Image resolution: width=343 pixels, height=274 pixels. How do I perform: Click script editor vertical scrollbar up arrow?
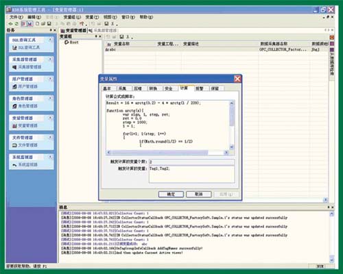click(232, 103)
